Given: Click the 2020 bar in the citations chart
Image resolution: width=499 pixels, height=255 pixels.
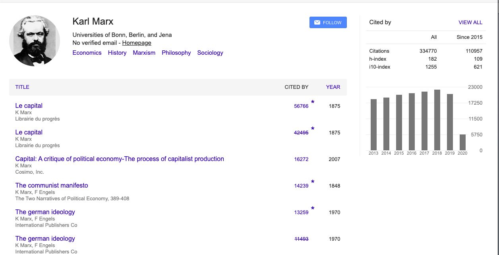Looking at the screenshot, I should pyautogui.click(x=462, y=142).
